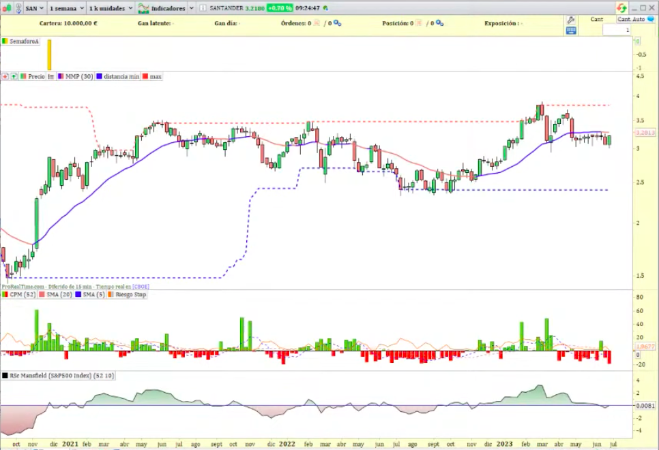Viewport: 659px width, 450px height.
Task: Click the 2023 year label on time axis
Action: click(x=504, y=444)
